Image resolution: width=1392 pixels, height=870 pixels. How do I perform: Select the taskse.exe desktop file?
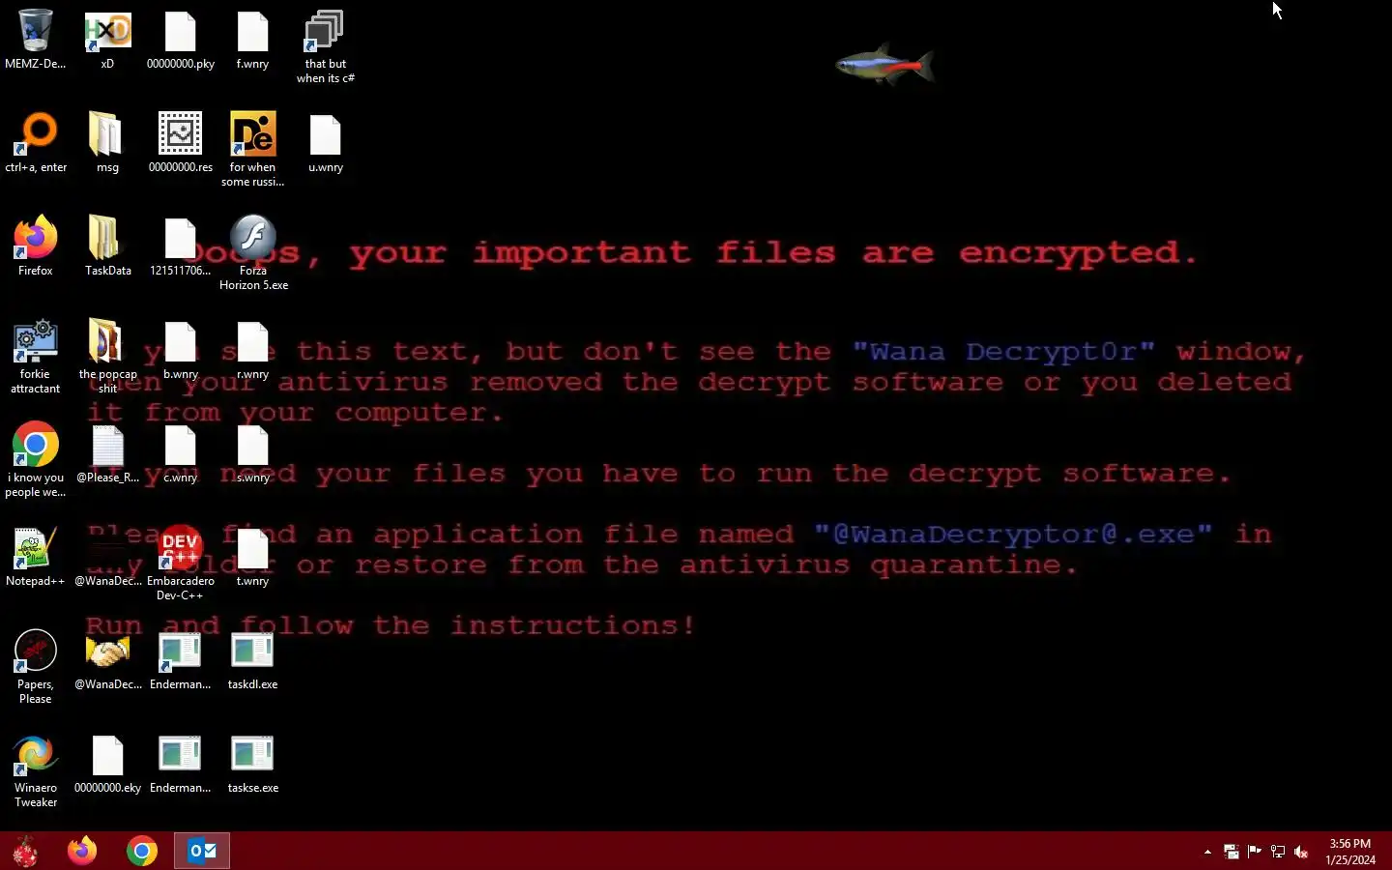pos(253,764)
